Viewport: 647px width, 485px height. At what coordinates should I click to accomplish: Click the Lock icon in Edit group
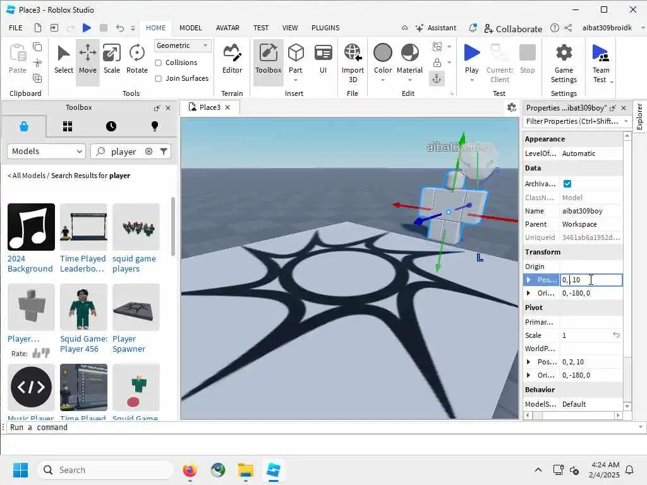pos(437,63)
